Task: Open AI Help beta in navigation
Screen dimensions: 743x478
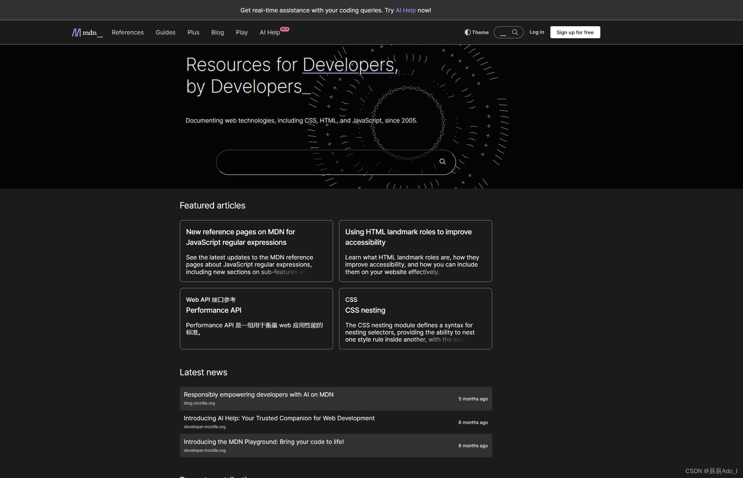Action: click(x=270, y=32)
